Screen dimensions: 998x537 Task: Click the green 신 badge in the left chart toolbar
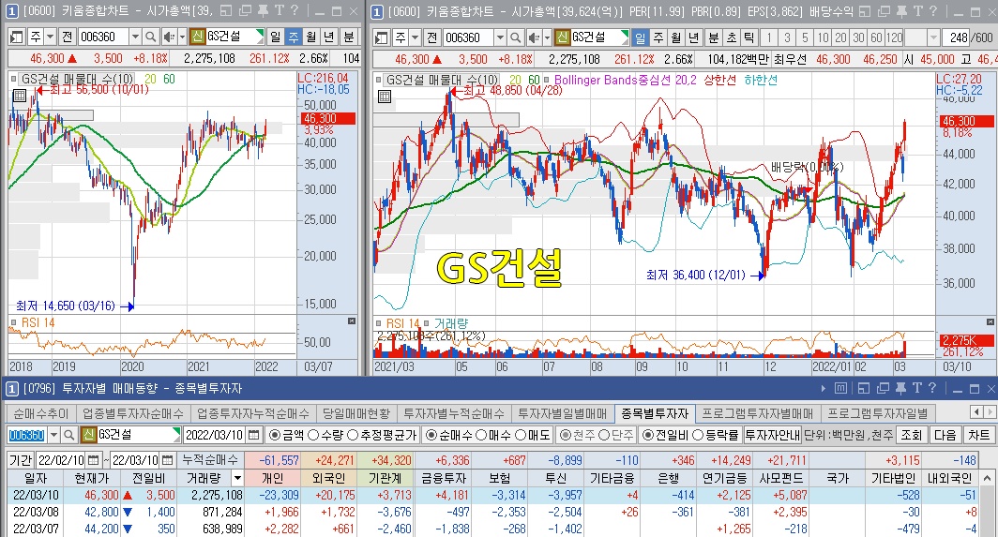[x=197, y=37]
